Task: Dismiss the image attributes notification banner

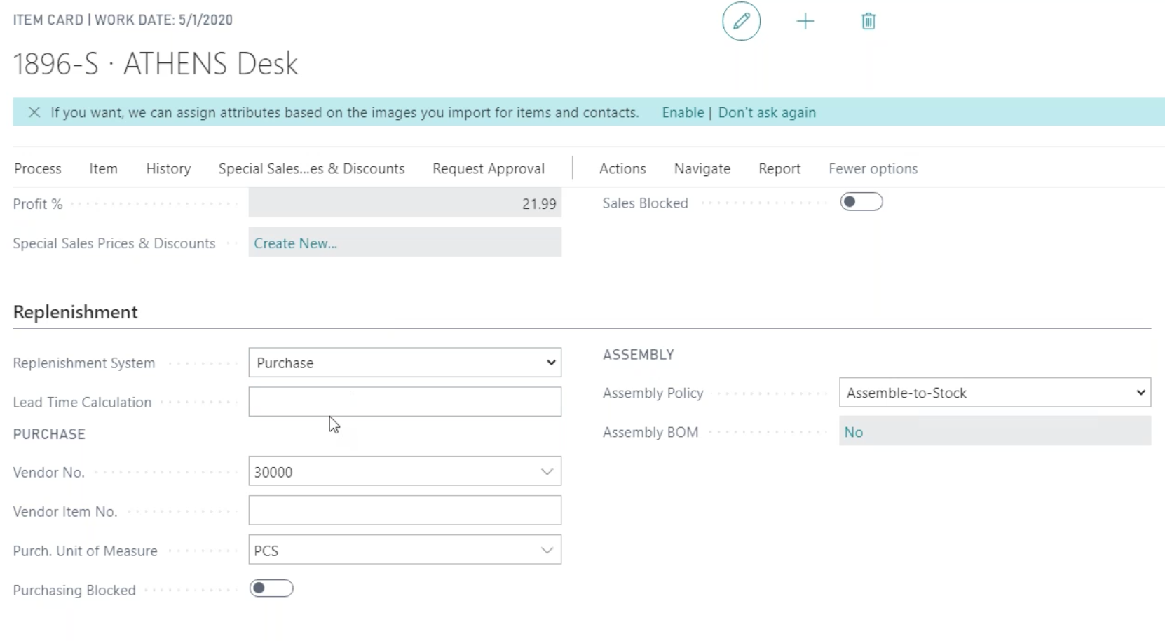Action: pos(34,112)
